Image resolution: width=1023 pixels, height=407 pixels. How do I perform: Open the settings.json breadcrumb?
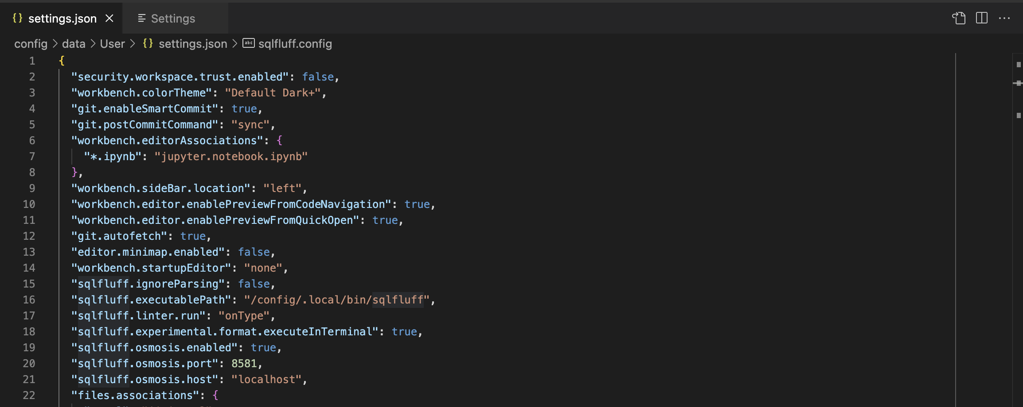click(193, 44)
